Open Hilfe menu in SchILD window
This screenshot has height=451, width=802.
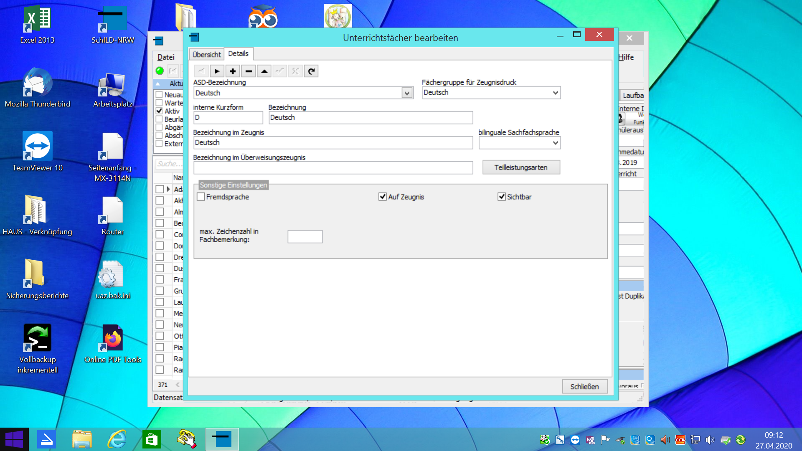pyautogui.click(x=626, y=57)
